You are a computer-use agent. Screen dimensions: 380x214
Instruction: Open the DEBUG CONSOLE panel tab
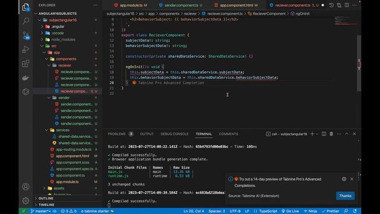coord(174,134)
